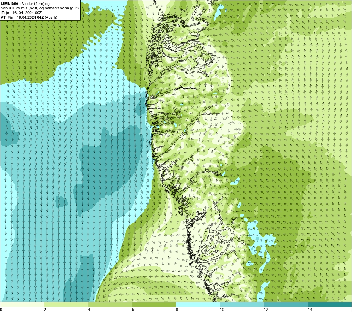The height and width of the screenshot is (312, 352).
Task: Click the scale label '2'
Action: point(45,310)
